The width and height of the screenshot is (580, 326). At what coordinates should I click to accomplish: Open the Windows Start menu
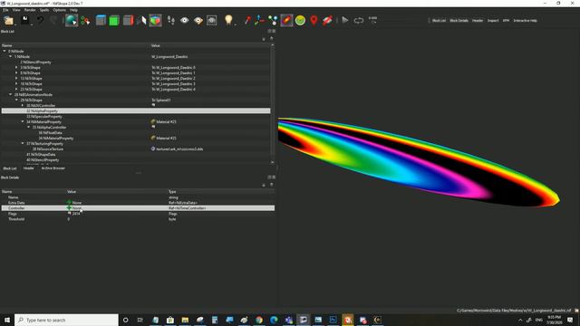[x=7, y=320]
